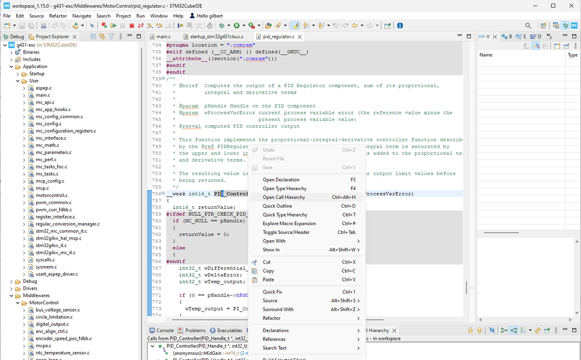Viewport: 581px width, 360px height.
Task: Click the Back navigation arrow icon
Action: [x=354, y=26]
